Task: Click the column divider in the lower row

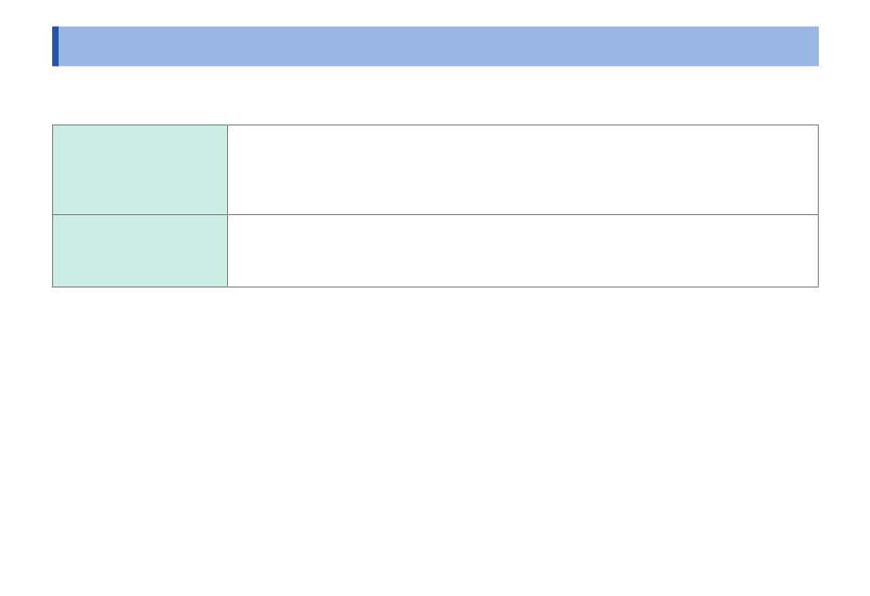Action: pyautogui.click(x=227, y=251)
